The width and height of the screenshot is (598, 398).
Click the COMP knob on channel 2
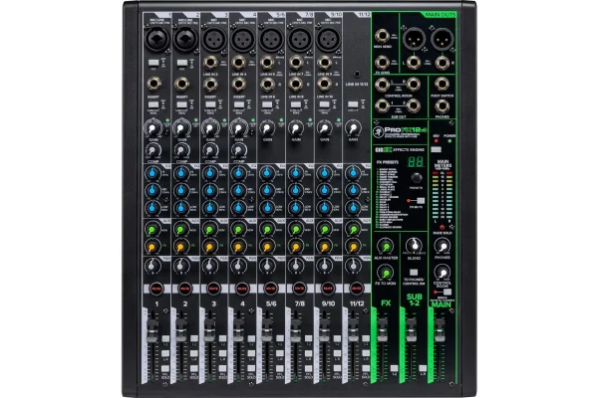point(181,151)
